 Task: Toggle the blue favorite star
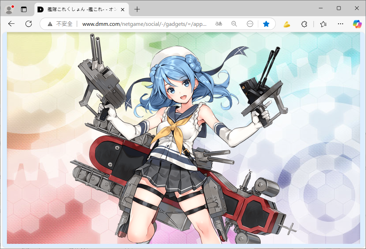point(266,24)
